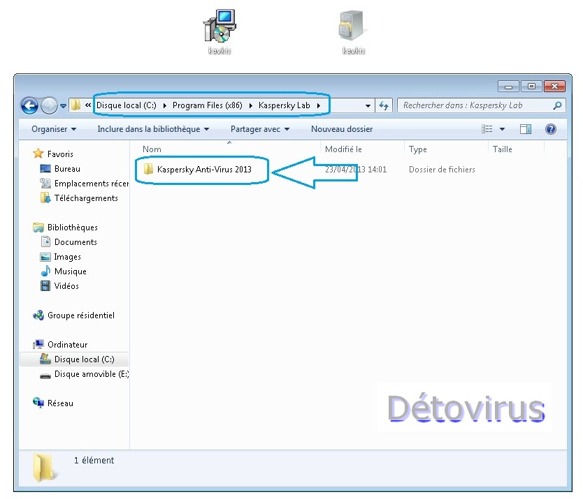Click the folder icon in address bar
The width and height of the screenshot is (583, 499).
(x=76, y=105)
